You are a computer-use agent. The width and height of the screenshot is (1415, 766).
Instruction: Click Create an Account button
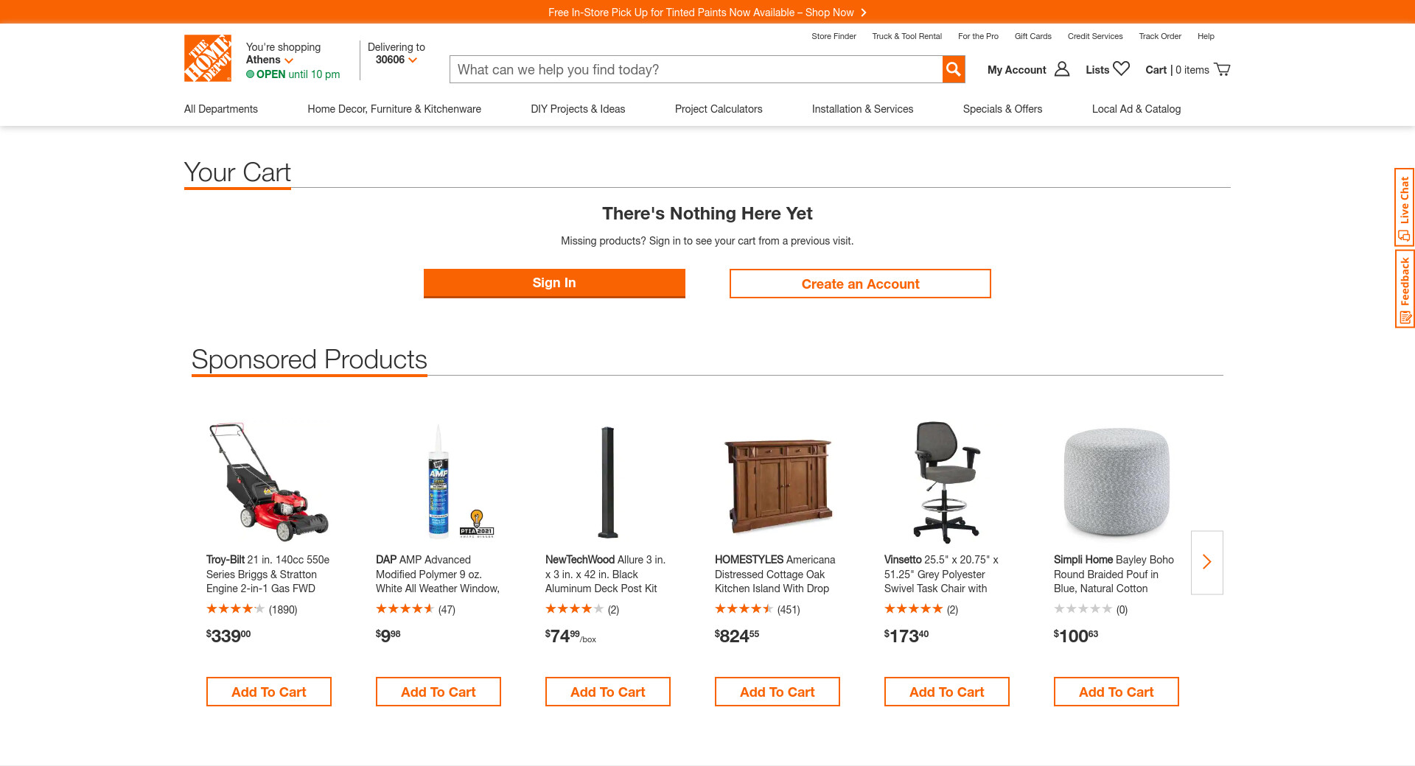(860, 284)
